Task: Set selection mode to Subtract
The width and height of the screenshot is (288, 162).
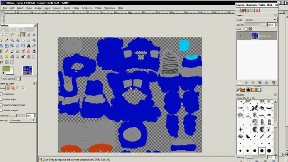Action: tap(18, 88)
